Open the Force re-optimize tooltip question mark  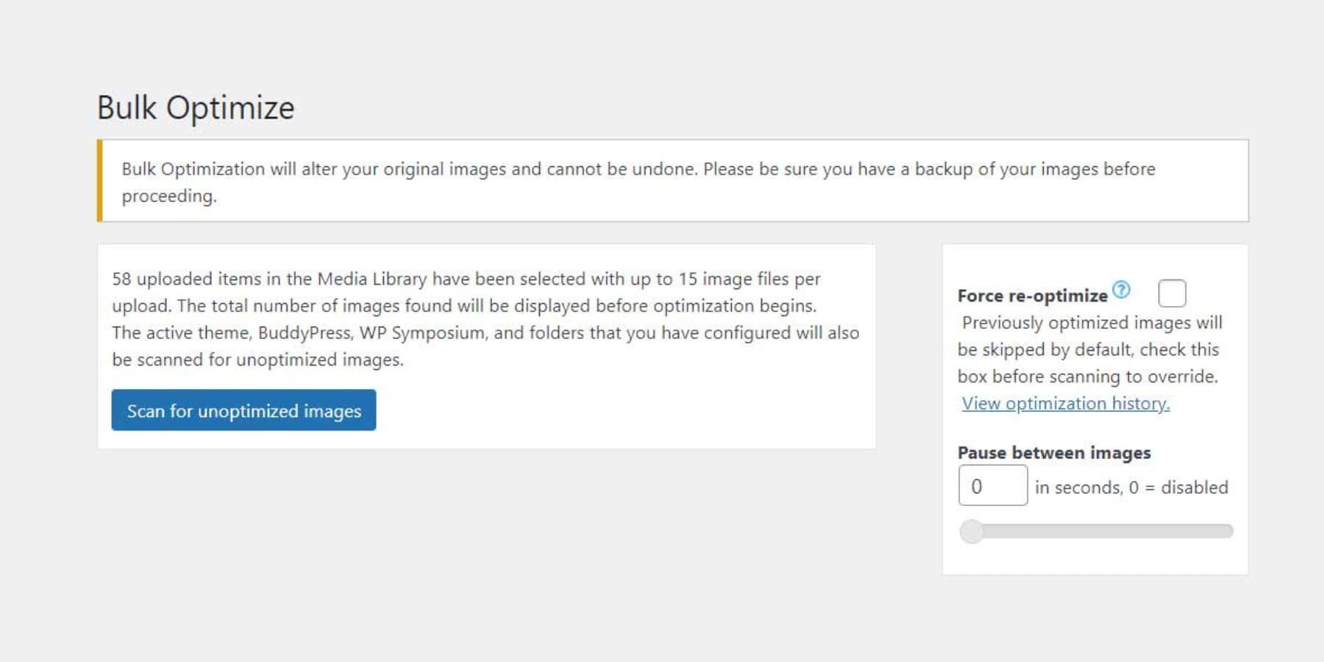[1121, 290]
